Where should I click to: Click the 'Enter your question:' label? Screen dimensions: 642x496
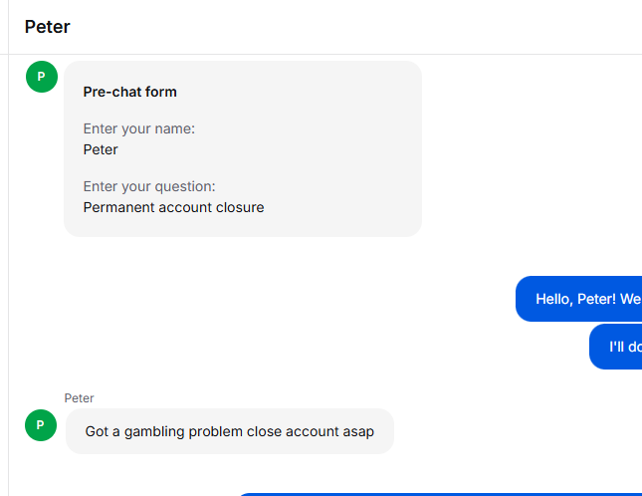(x=149, y=186)
